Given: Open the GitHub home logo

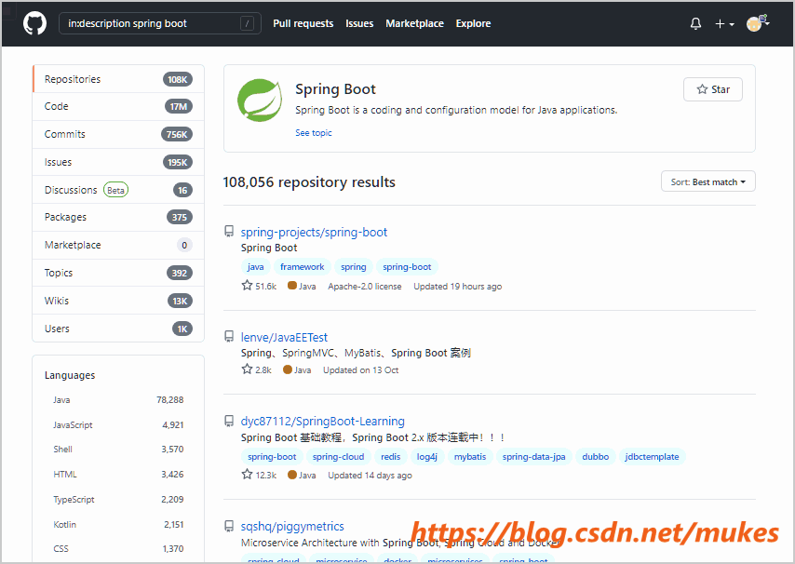Looking at the screenshot, I should 34,23.
